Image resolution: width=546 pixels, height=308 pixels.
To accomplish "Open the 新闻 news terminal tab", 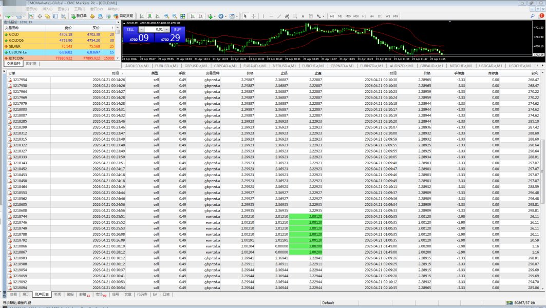I will tap(58, 295).
